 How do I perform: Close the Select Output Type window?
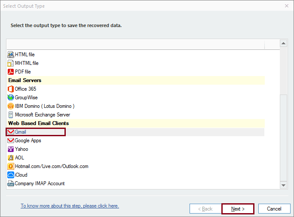tap(287, 6)
